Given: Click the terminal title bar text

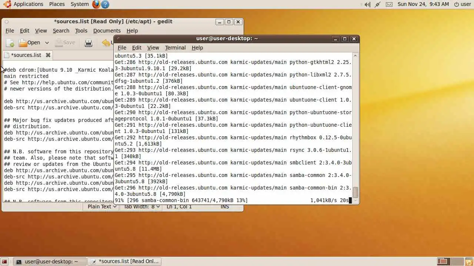Looking at the screenshot, I should click(227, 39).
